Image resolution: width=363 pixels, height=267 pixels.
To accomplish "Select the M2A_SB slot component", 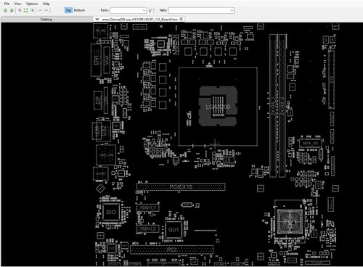I will pyautogui.click(x=311, y=143).
